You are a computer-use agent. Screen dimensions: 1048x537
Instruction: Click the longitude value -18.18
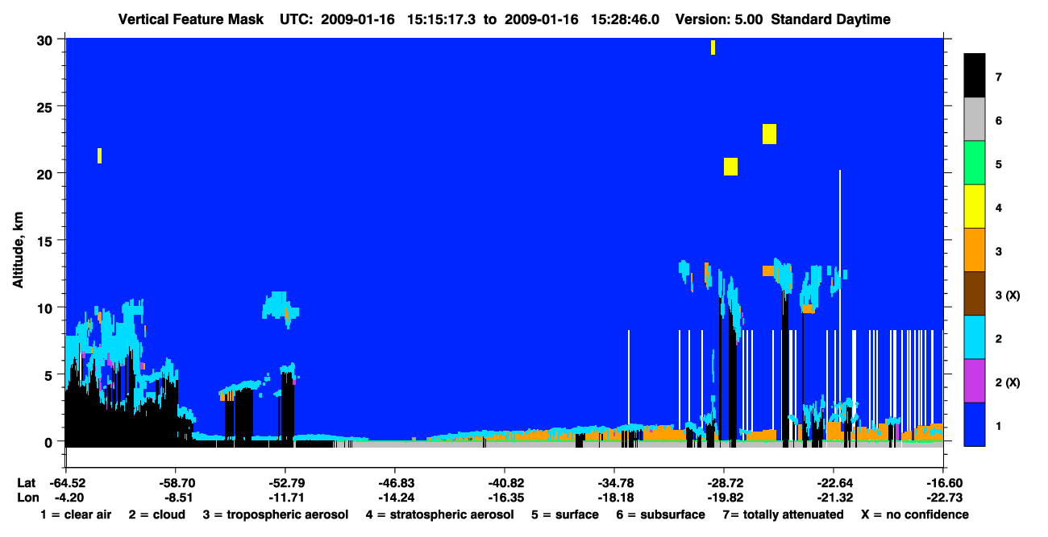coord(614,498)
